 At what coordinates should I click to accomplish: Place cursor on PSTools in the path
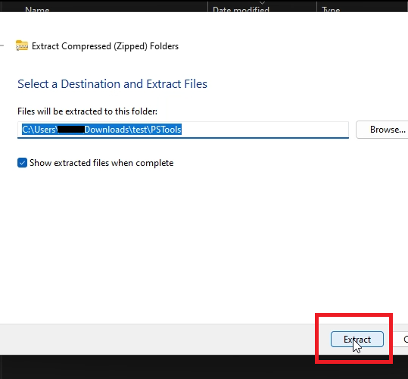[166, 130]
